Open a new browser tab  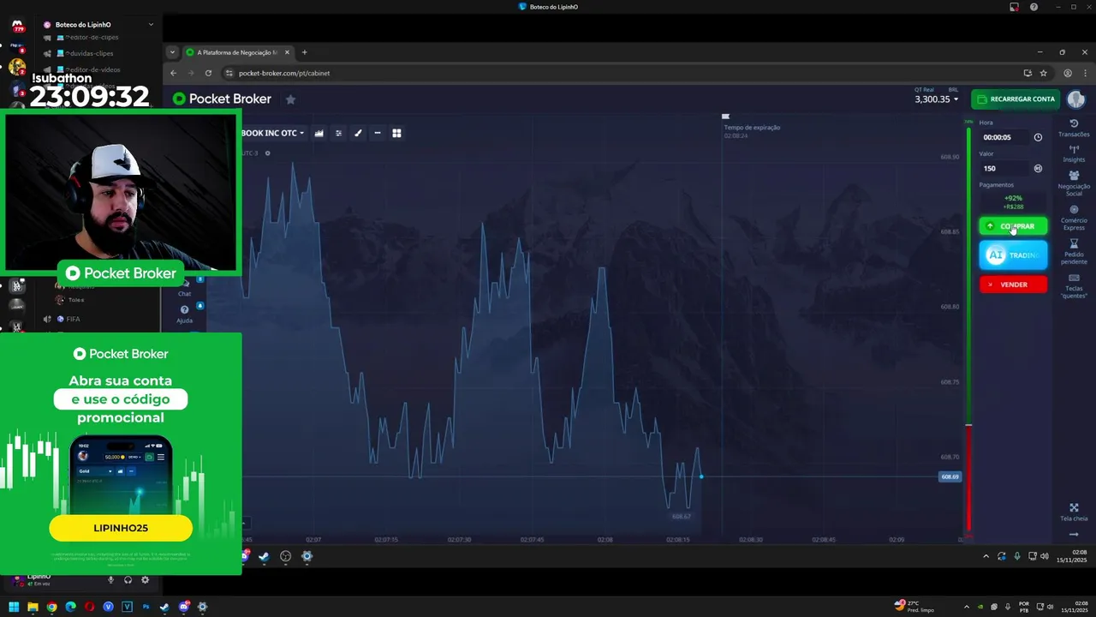[x=304, y=52]
